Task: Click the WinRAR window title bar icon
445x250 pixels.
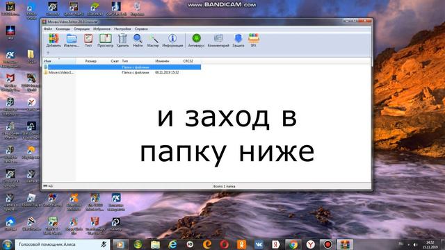Action: click(x=44, y=22)
